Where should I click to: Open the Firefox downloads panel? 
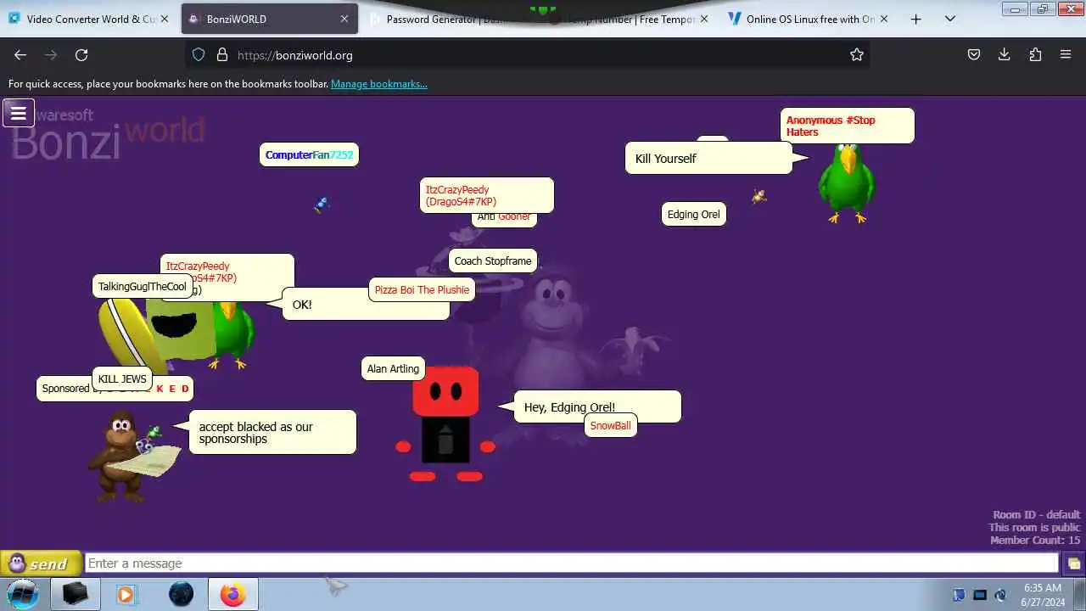[x=1005, y=54]
